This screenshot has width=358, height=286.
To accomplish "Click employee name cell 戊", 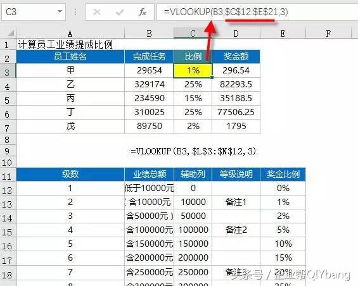I will click(70, 126).
